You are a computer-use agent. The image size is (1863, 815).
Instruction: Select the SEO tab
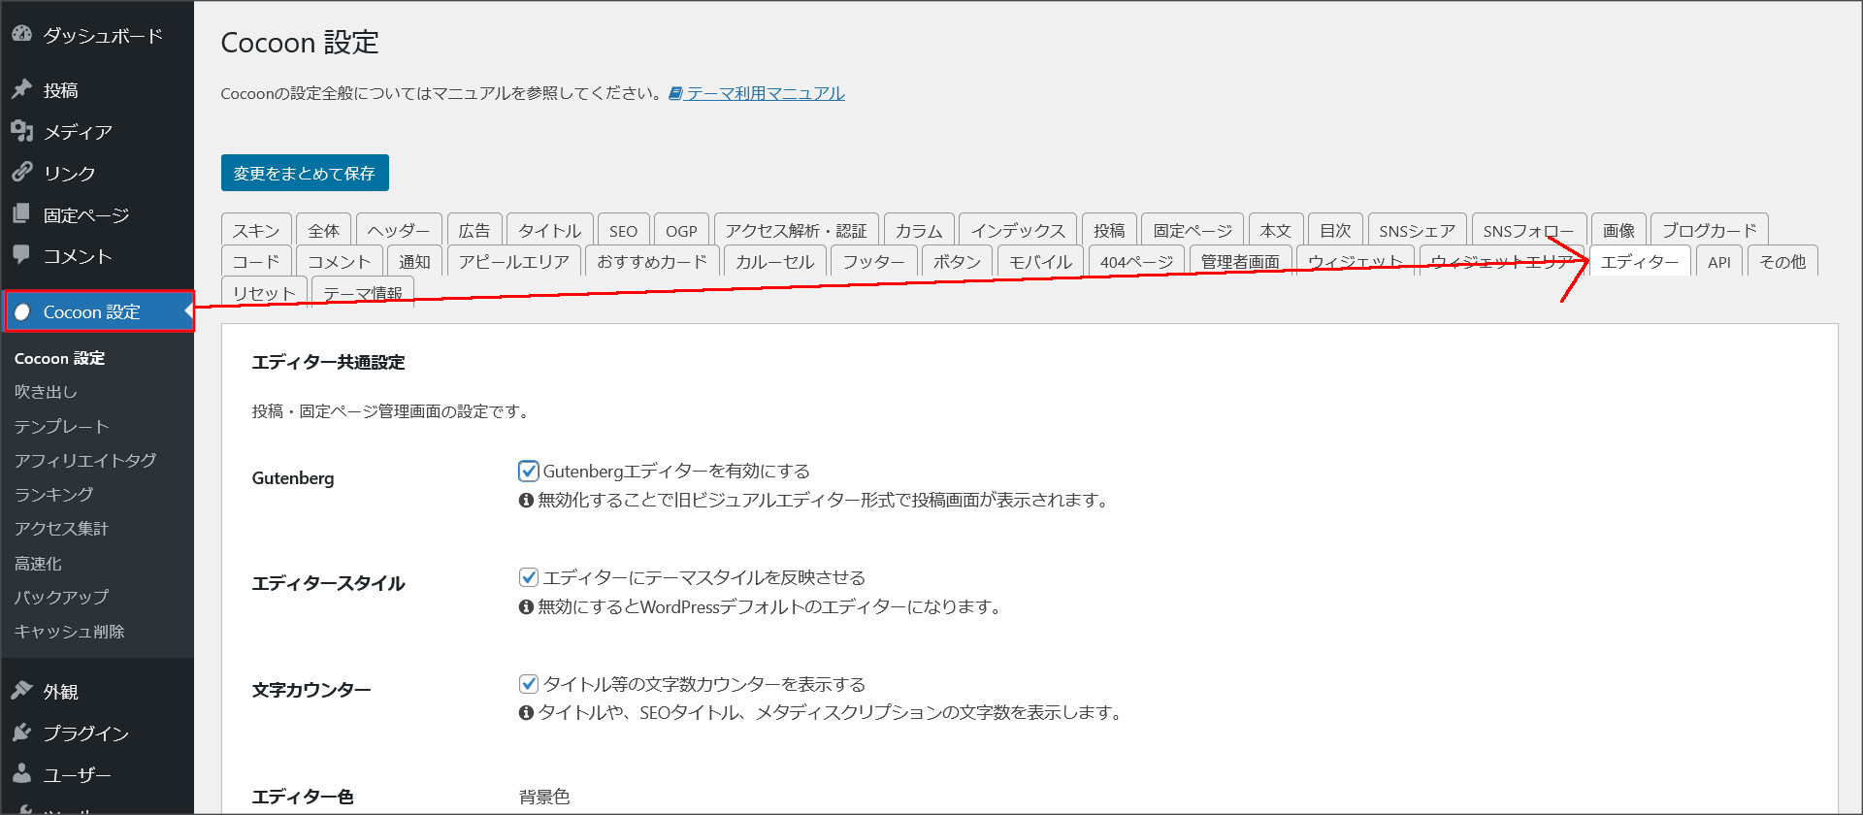(623, 230)
